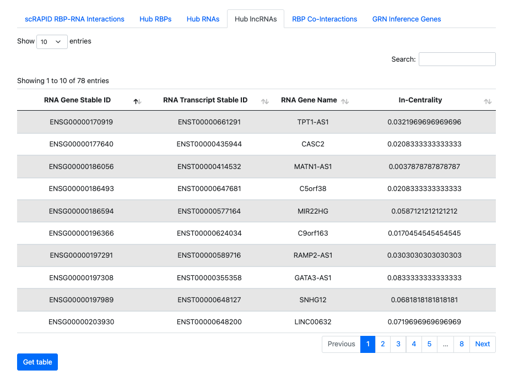Click the Hub lncRNAs active tab
The height and width of the screenshot is (381, 519).
(x=256, y=19)
